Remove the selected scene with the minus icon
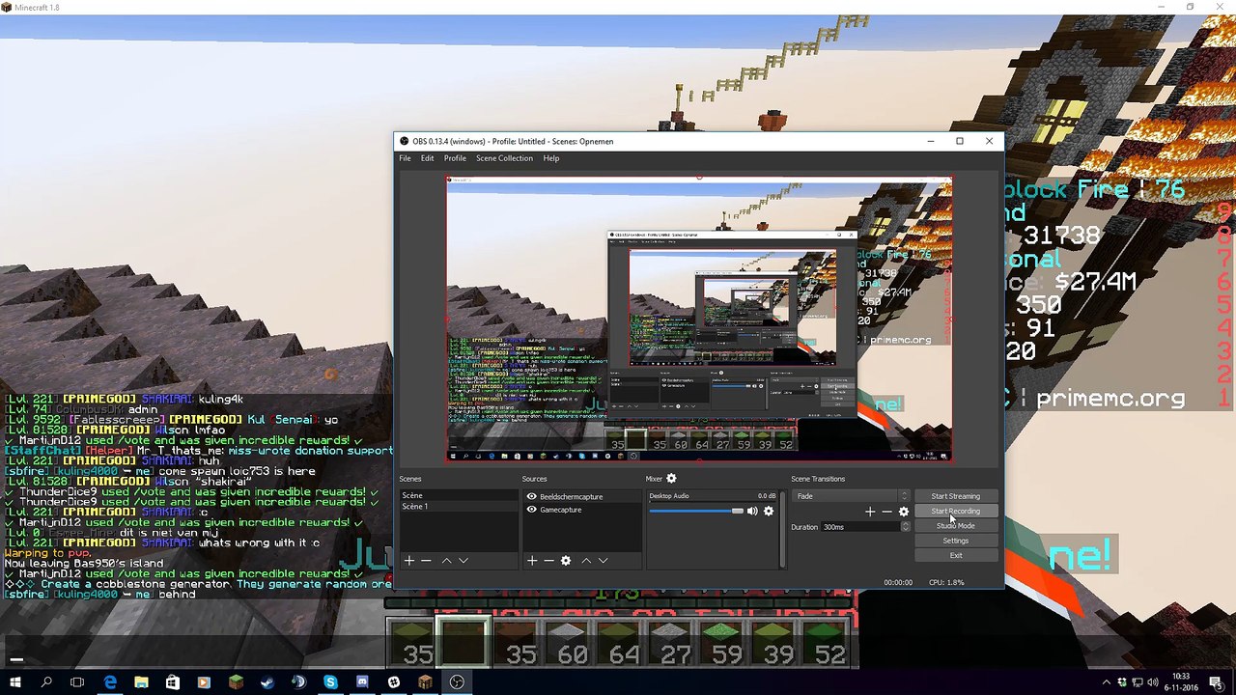The height and width of the screenshot is (695, 1236). pyautogui.click(x=426, y=561)
